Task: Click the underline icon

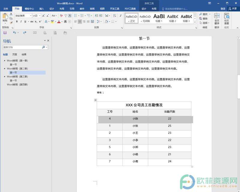Action: coord(25,21)
